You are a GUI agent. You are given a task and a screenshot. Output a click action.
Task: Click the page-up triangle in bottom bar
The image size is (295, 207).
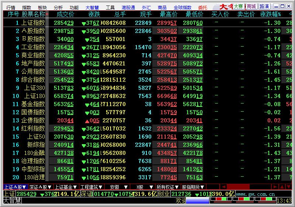[x=282, y=187]
